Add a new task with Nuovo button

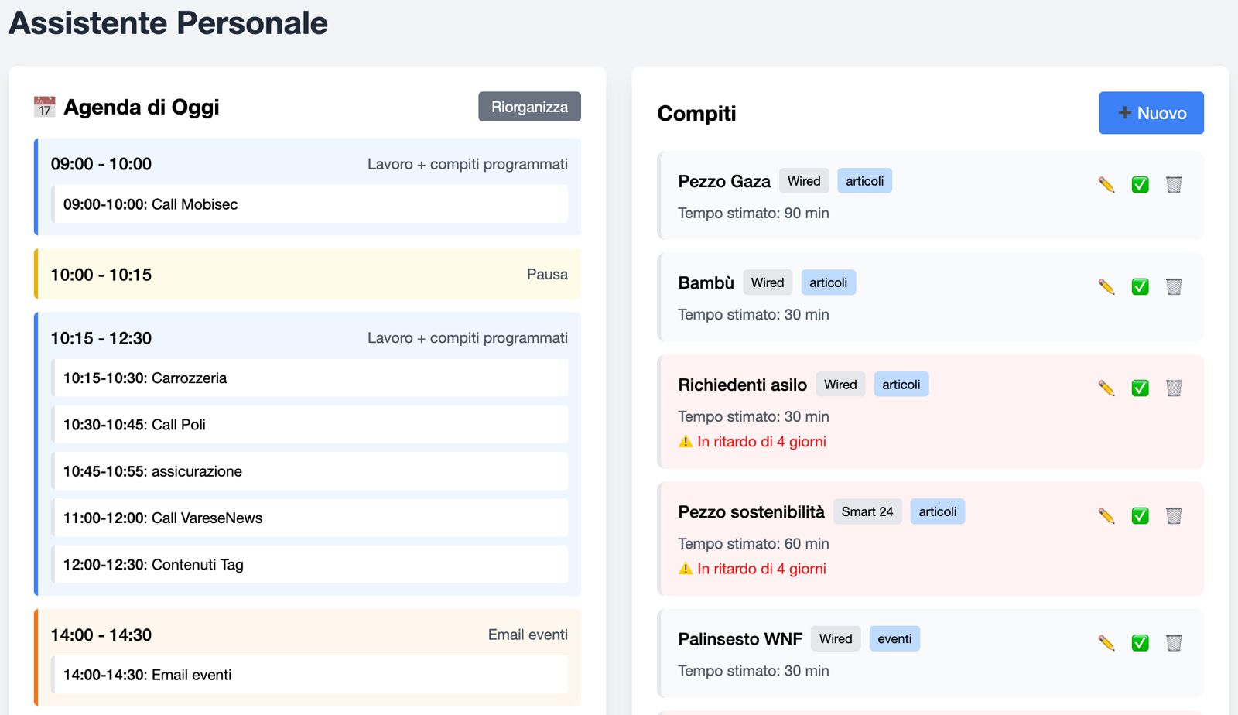coord(1151,113)
